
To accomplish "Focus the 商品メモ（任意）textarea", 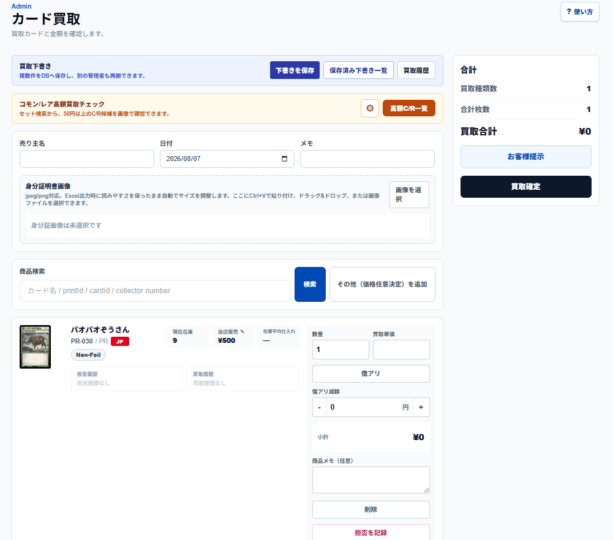I will point(371,480).
